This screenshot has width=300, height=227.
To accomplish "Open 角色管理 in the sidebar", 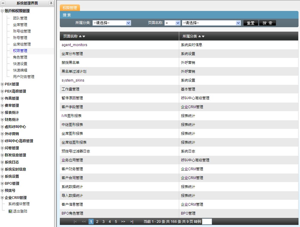I will 20,57.
